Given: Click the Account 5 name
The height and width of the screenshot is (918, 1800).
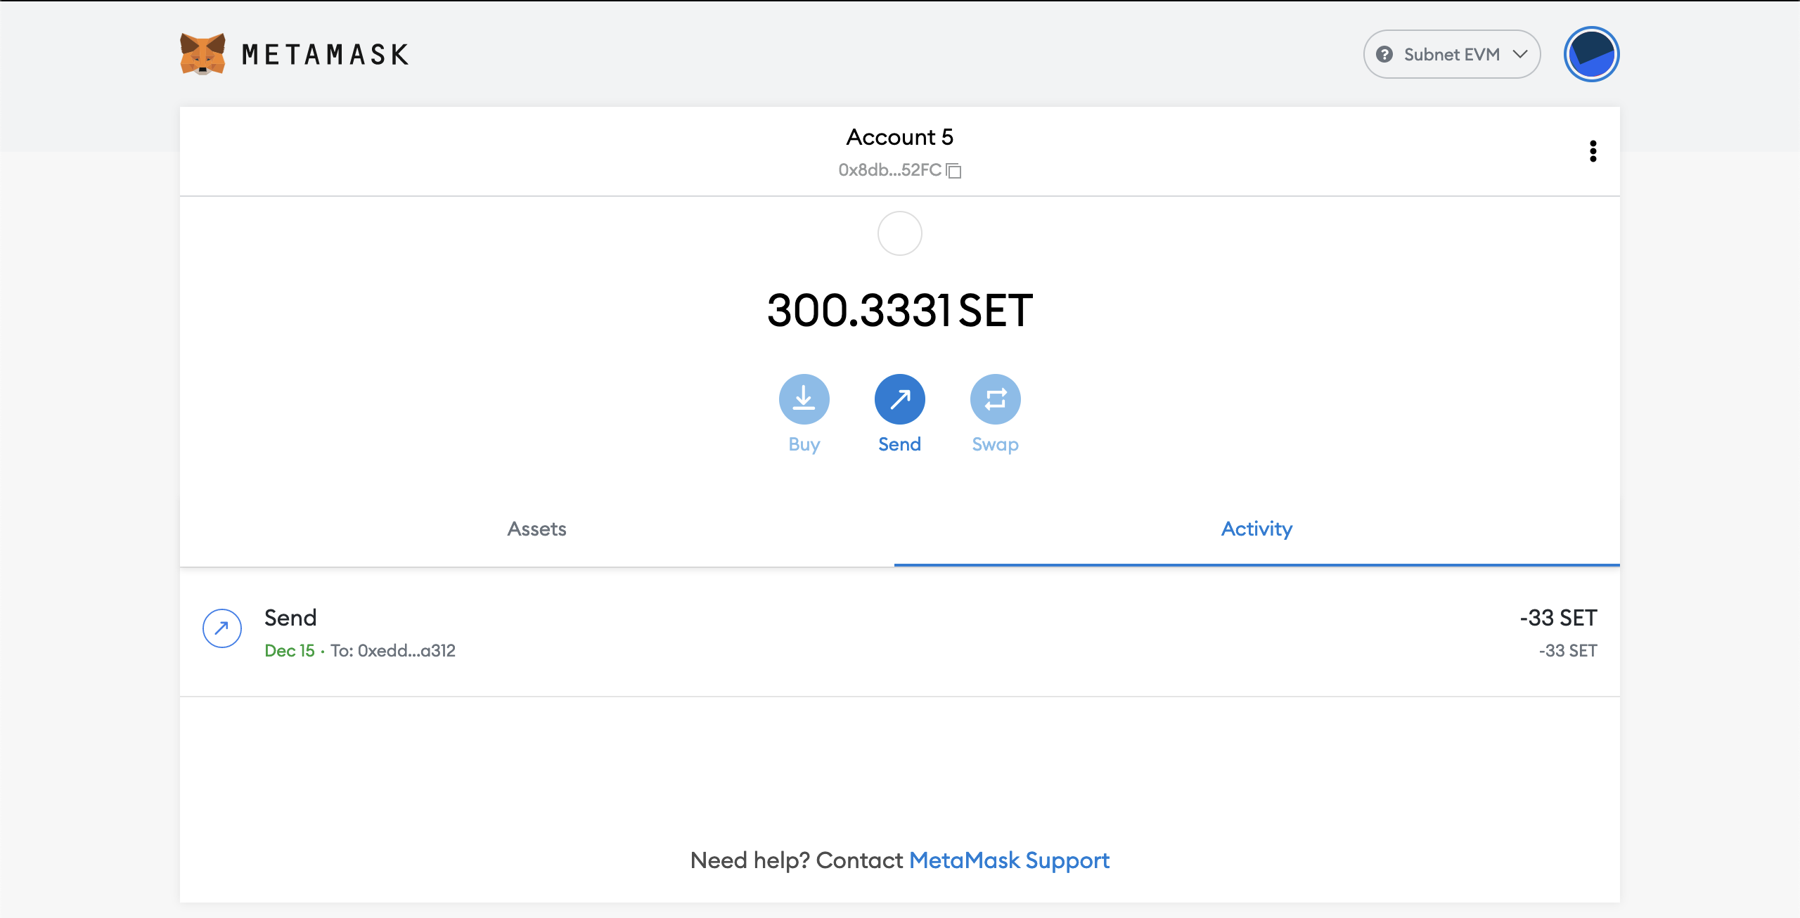Looking at the screenshot, I should 900,137.
